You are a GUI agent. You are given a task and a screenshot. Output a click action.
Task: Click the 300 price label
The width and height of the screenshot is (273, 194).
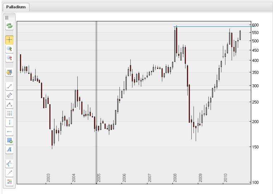pyautogui.click(x=255, y=86)
